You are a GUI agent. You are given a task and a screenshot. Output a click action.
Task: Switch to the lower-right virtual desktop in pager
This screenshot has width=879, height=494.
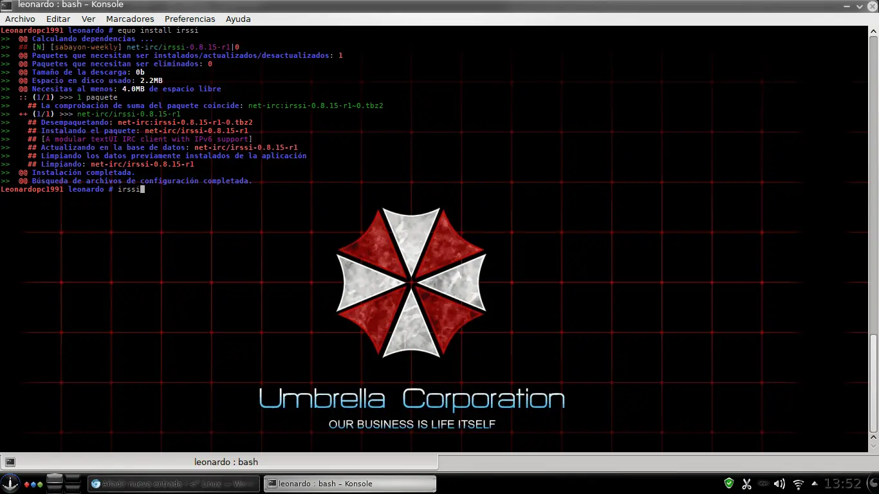(x=73, y=488)
